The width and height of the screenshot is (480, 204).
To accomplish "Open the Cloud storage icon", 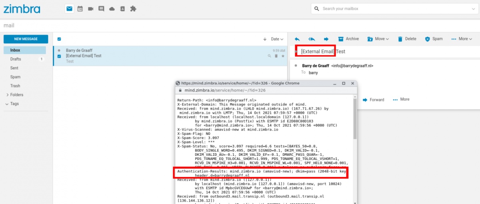I will [112, 9].
